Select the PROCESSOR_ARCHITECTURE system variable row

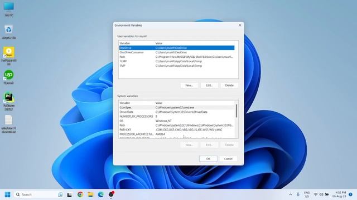click(x=177, y=134)
